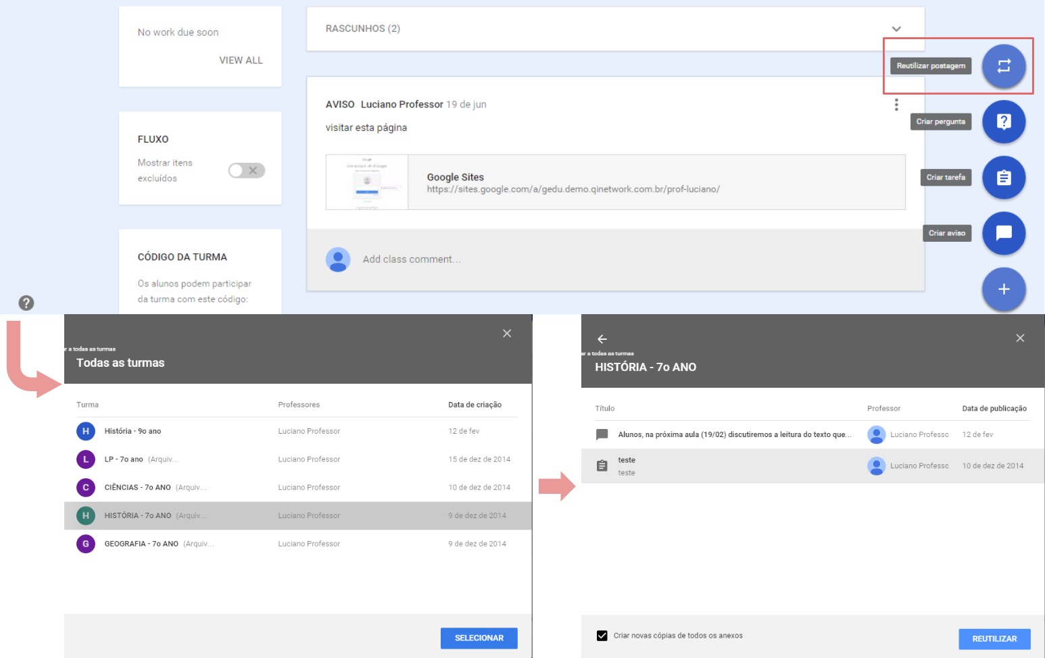Screen dimensions: 1045x658
Task: Select the HISTÓRIA - 7o ANO class row
Action: coord(297,515)
